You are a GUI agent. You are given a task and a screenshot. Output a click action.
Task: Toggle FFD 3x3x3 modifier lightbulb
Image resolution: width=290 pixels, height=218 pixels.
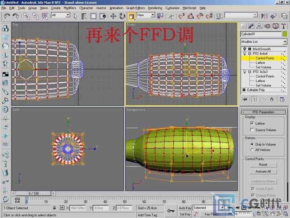coord(245,71)
